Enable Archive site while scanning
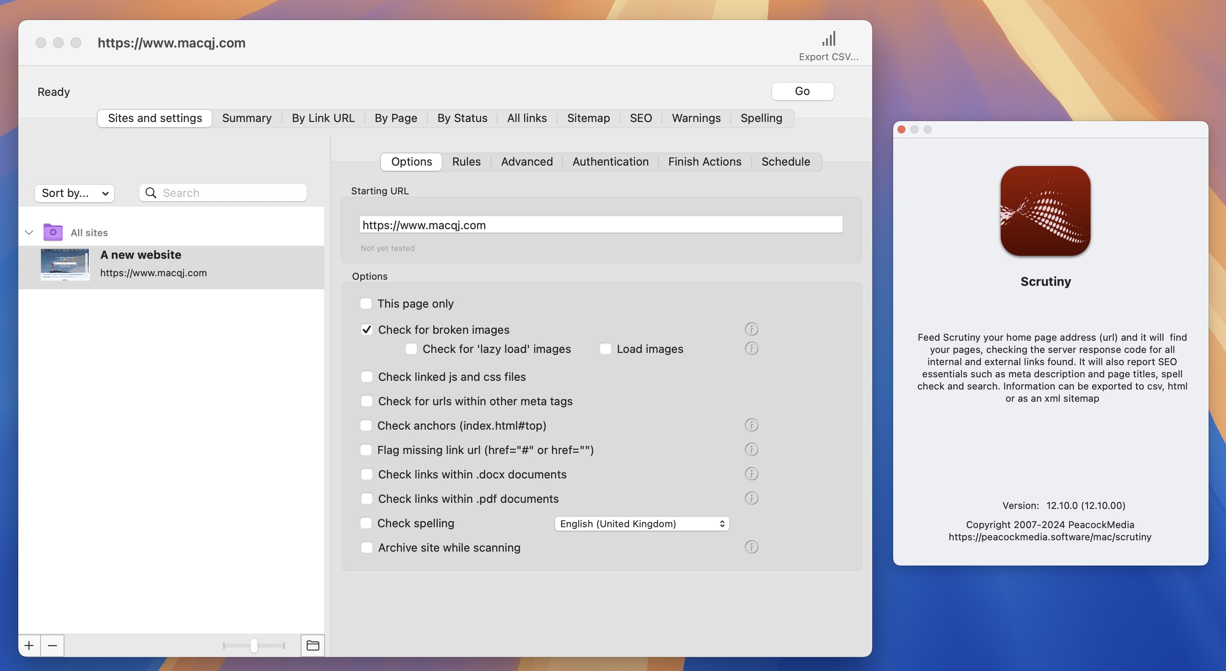The image size is (1226, 671). pos(367,546)
